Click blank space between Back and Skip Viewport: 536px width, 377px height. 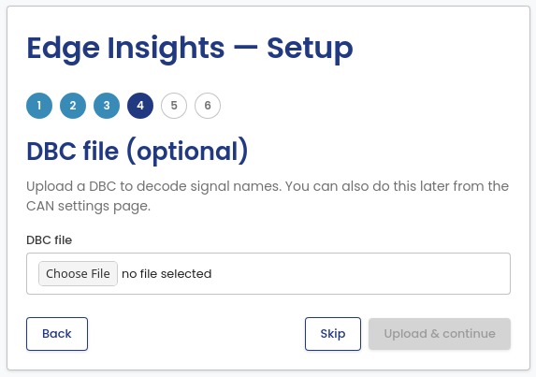[x=196, y=334]
